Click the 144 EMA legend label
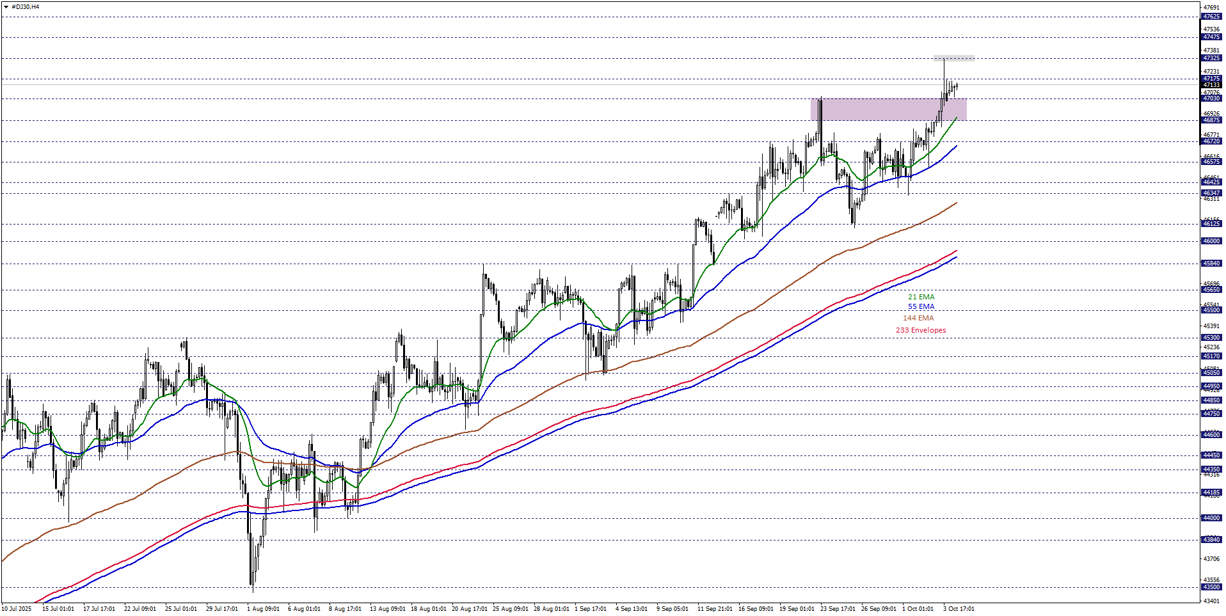 coord(918,318)
